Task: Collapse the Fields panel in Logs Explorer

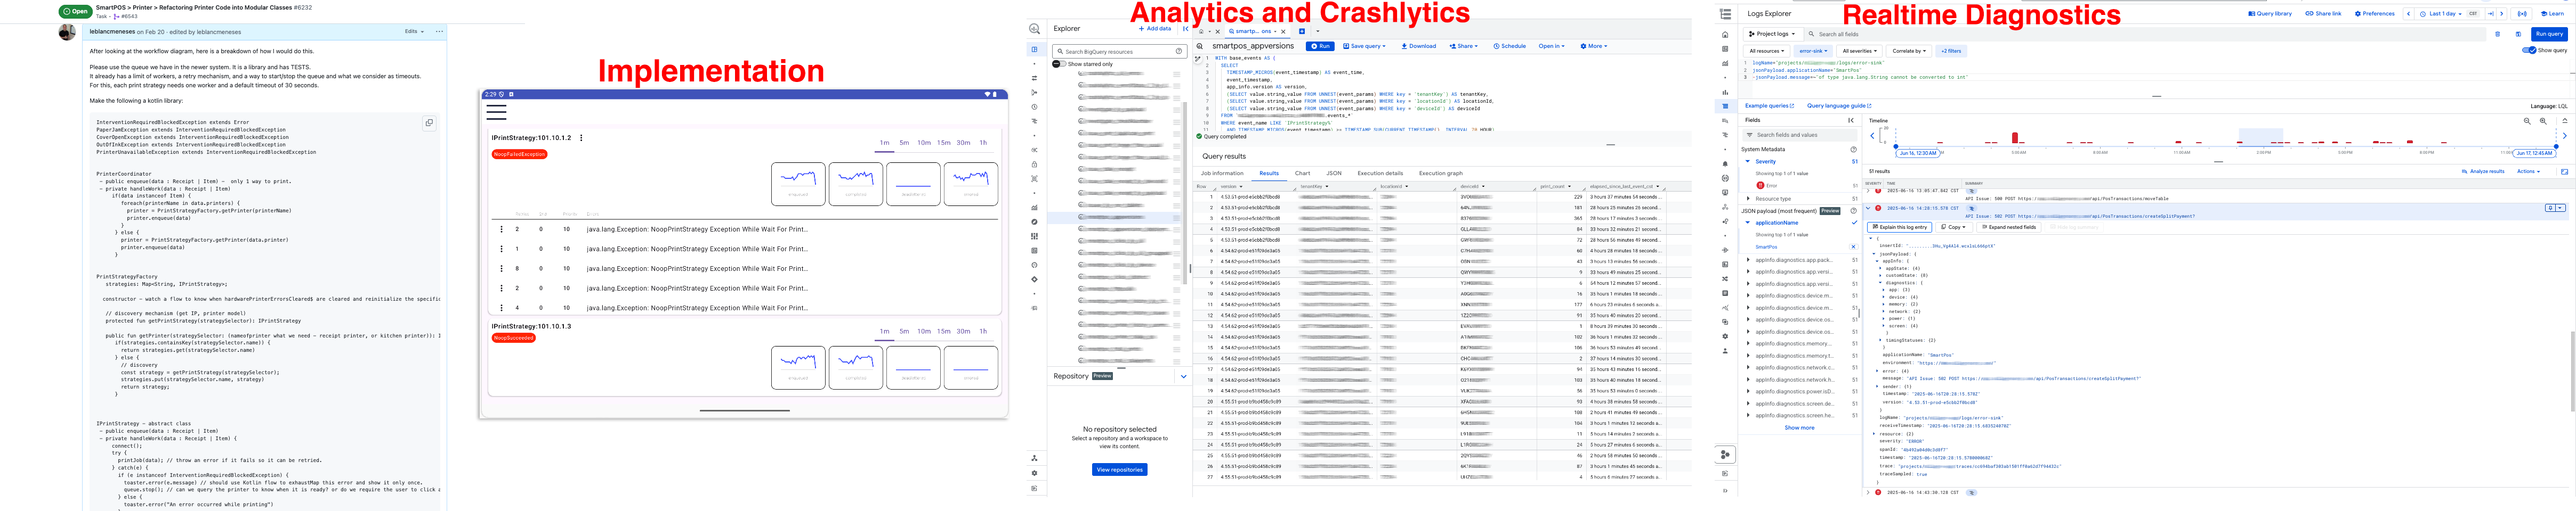Action: click(1851, 120)
